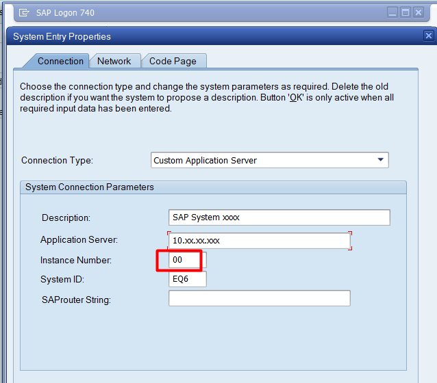Click the 'Instance Number:' label
This screenshot has width=437, height=383.
[x=76, y=260]
